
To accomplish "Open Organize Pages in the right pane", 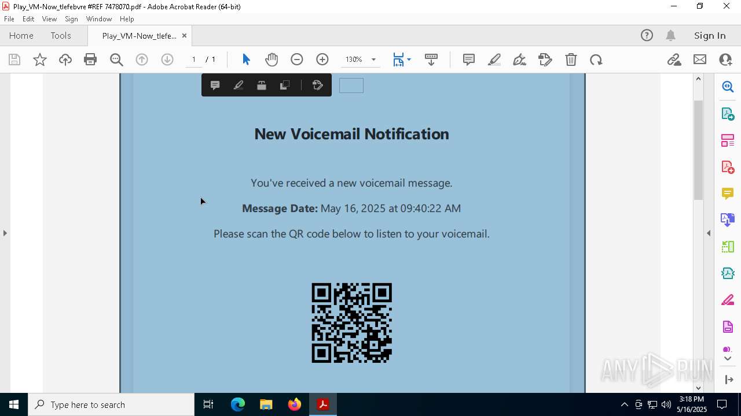I will pos(728,140).
